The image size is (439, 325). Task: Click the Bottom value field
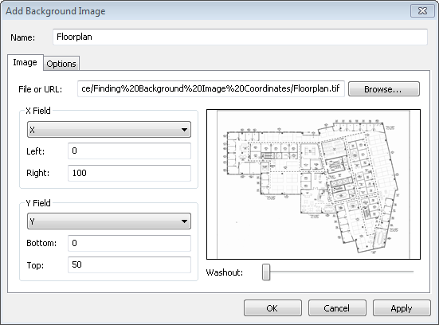tap(129, 243)
